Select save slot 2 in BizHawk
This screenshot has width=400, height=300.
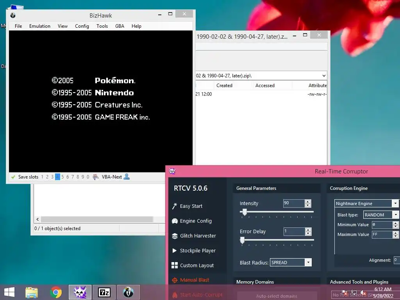tap(47, 177)
